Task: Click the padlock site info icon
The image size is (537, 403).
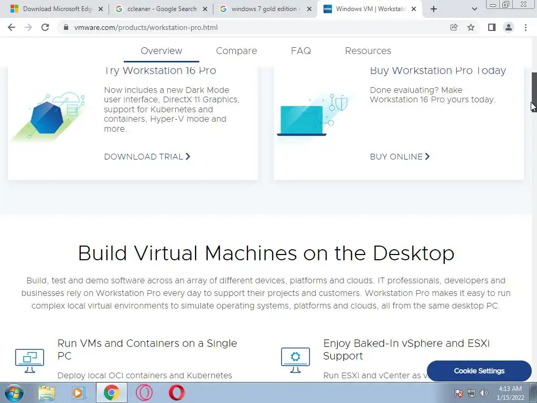Action: [66, 27]
